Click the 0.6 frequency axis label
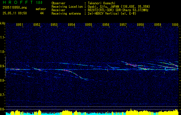181x115 pixels. [x=2, y=109]
